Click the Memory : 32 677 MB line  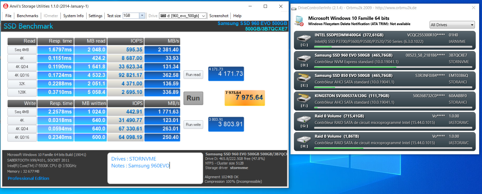click(23, 172)
